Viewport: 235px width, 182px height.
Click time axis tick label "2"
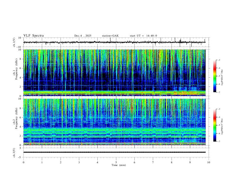pyautogui.click(x=61, y=162)
